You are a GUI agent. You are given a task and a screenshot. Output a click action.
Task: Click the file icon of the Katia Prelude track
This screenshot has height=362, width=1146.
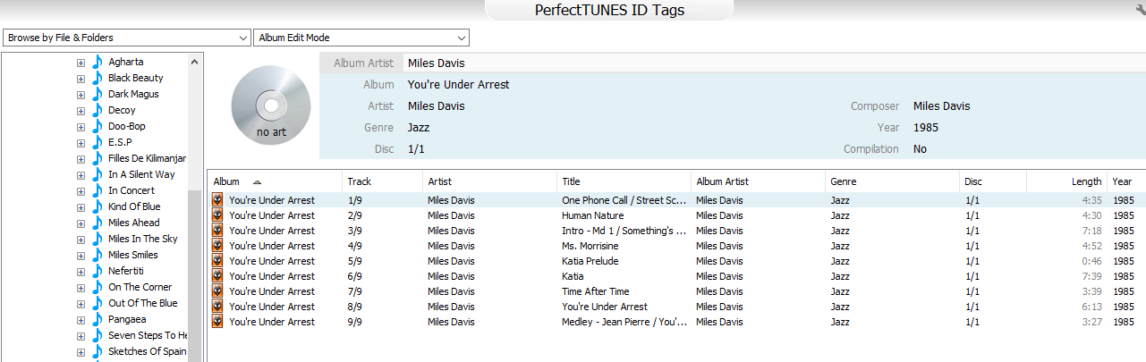[217, 261]
